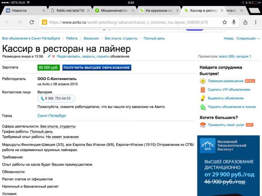This screenshot has width=262, height=196.
Task: Switch to the На круизном лайнере tab
Action: point(159,11)
